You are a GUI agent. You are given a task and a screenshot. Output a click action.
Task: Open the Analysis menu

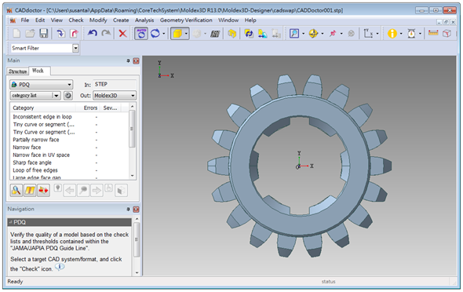(x=144, y=20)
